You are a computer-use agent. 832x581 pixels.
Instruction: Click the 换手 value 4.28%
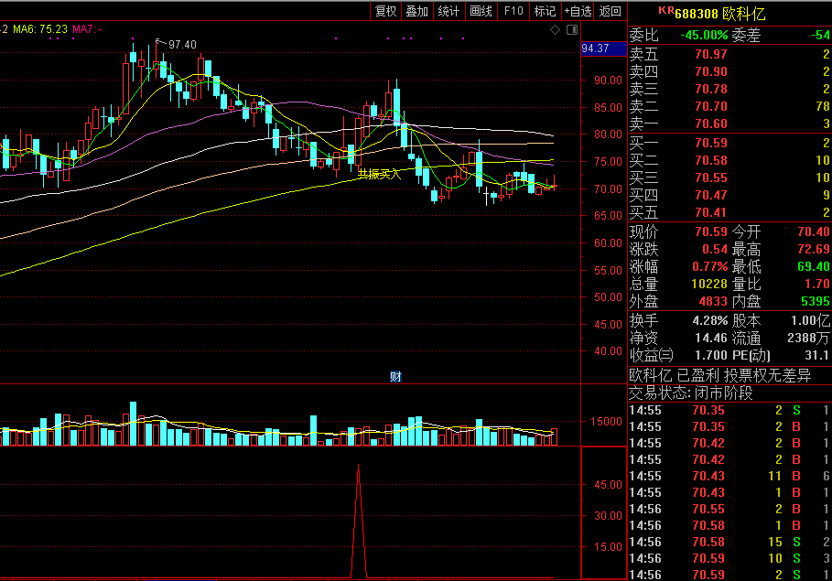tap(710, 320)
